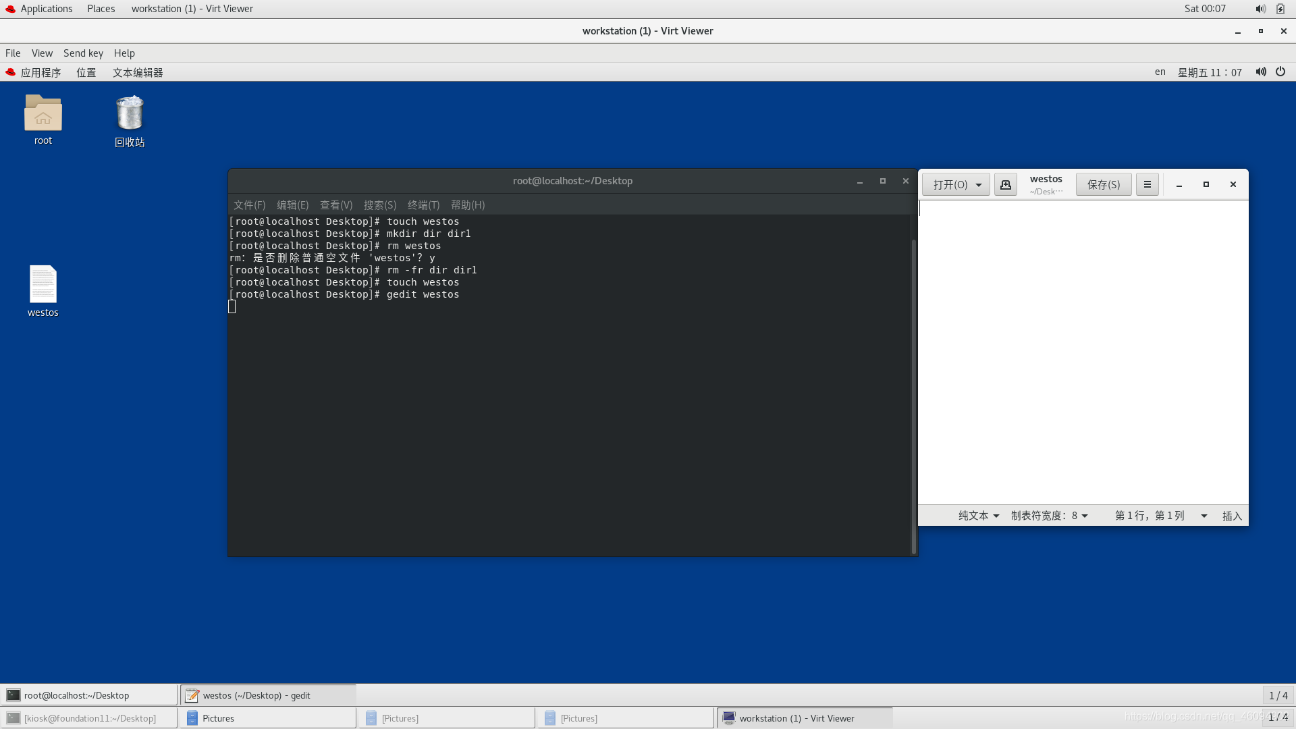
Task: Open gedit hamburger menu icon
Action: 1147,184
